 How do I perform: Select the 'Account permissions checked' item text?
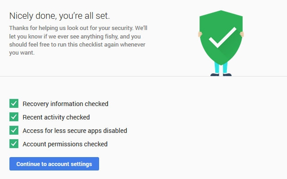(x=65, y=144)
